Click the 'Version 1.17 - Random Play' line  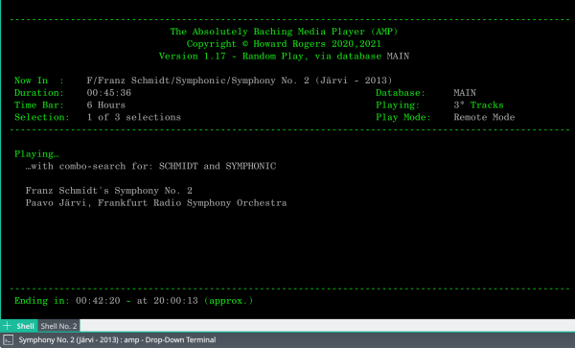(284, 57)
